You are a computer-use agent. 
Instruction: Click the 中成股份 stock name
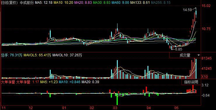[27, 3]
